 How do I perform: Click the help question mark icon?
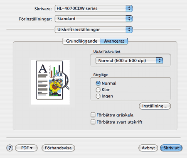click(x=10, y=148)
